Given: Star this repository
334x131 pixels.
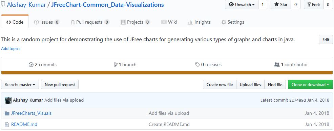Looking at the screenshot, I should (x=281, y=4).
